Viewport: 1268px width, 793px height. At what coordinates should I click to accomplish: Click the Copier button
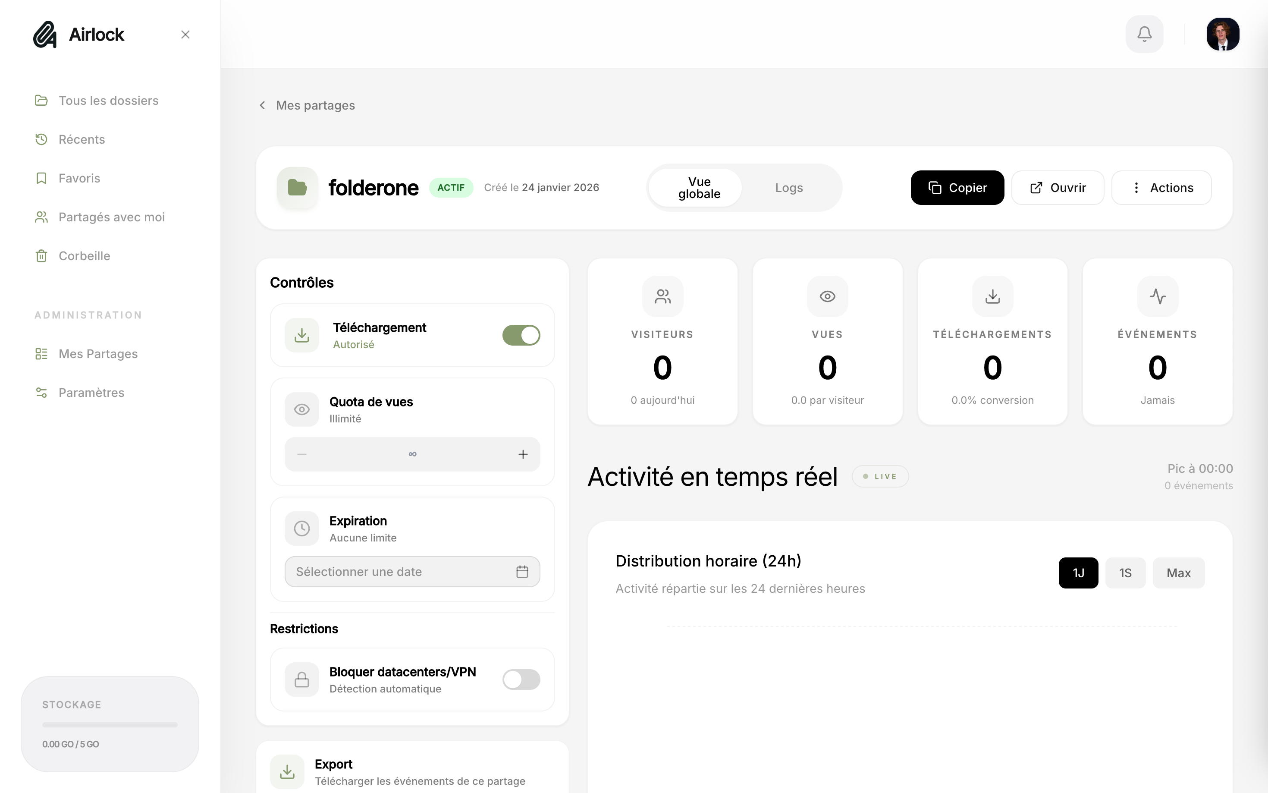[957, 187]
